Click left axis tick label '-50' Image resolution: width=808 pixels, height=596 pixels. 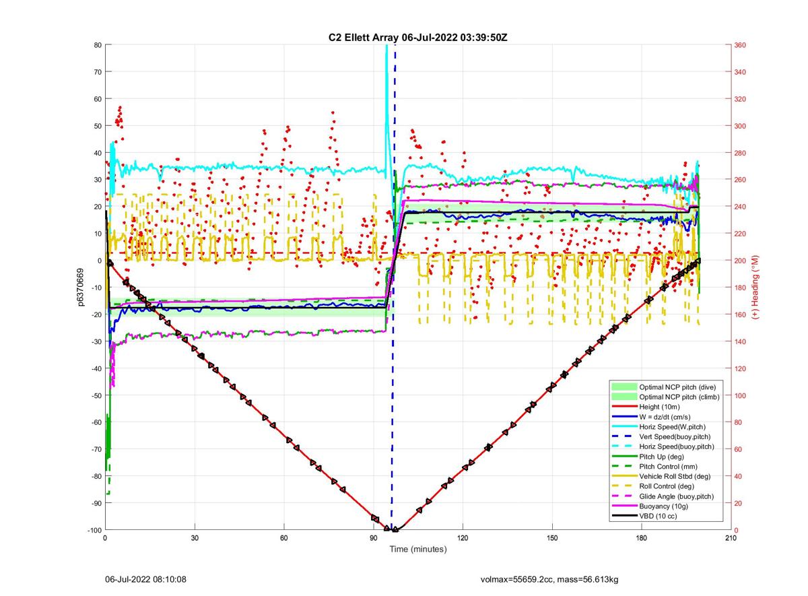click(96, 395)
